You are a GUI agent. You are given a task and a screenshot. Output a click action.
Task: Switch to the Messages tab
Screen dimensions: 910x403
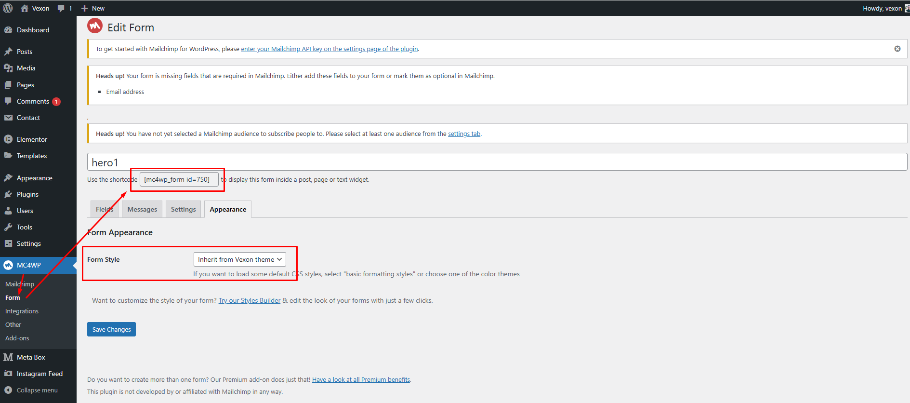tap(142, 209)
